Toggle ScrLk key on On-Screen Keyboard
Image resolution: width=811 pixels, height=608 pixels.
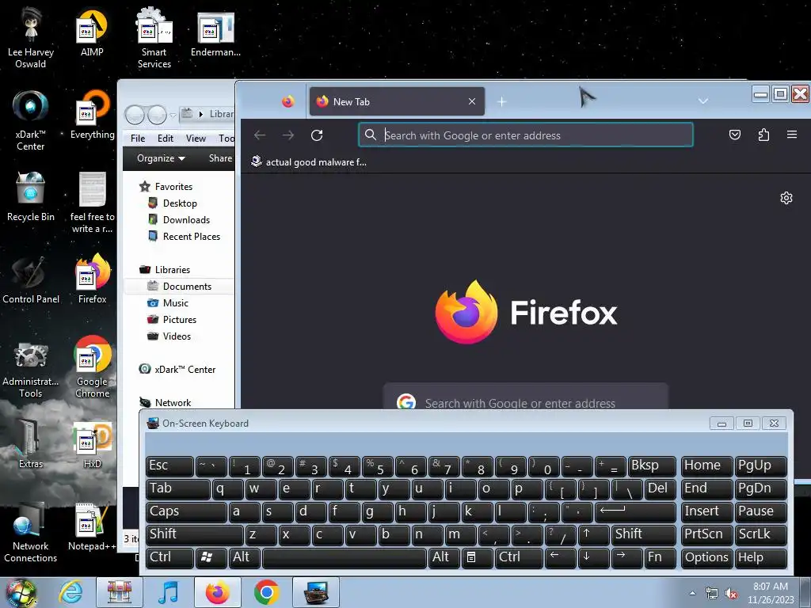click(x=761, y=534)
